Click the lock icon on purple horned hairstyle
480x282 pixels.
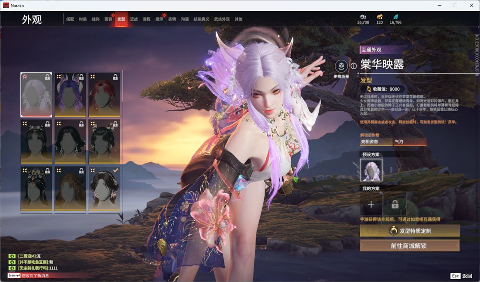point(81,77)
